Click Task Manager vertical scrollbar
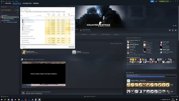 pyautogui.click(x=74, y=19)
